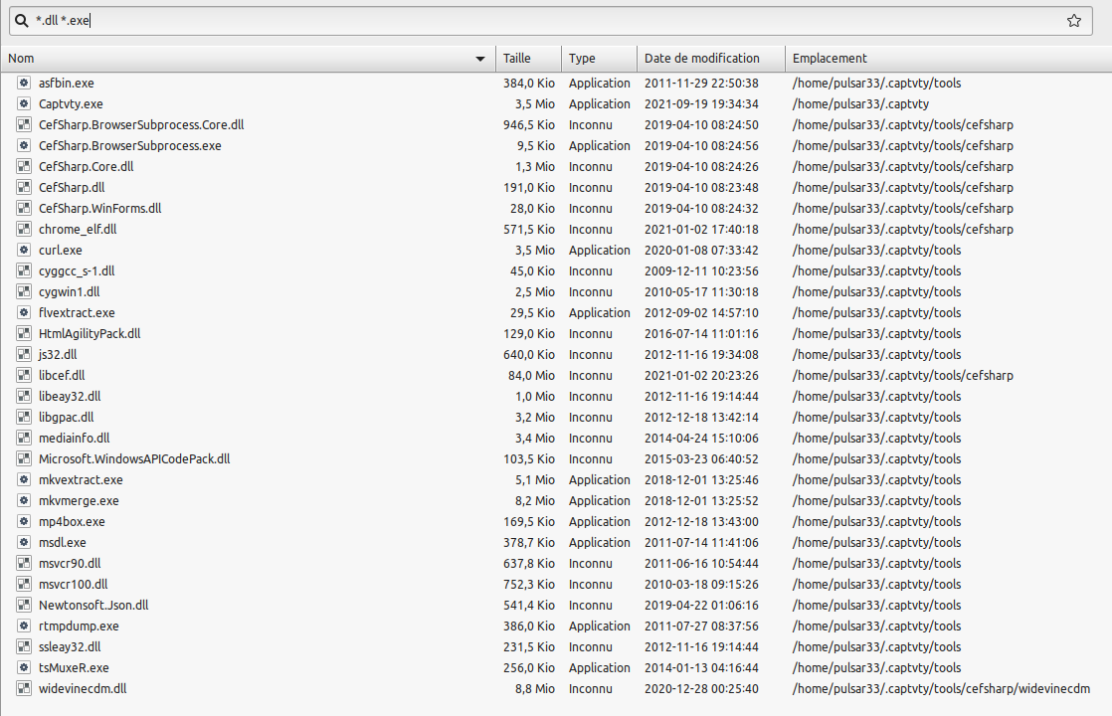The width and height of the screenshot is (1112, 716).
Task: Select the HtmlAgilityPack.dll file entry
Action: (90, 334)
